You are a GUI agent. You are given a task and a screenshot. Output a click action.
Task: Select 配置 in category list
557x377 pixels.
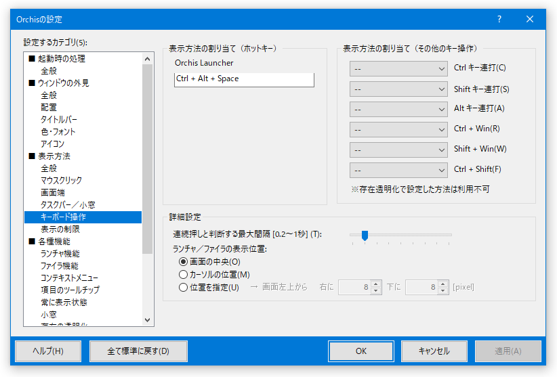coord(49,108)
